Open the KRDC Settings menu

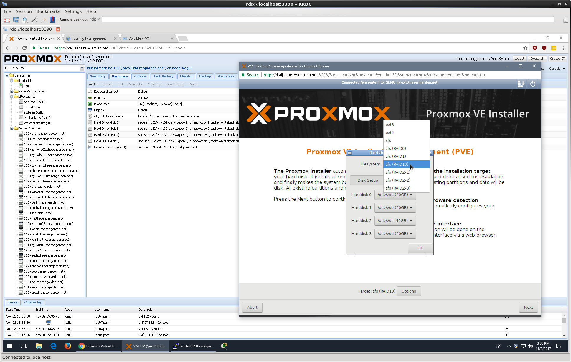click(73, 11)
